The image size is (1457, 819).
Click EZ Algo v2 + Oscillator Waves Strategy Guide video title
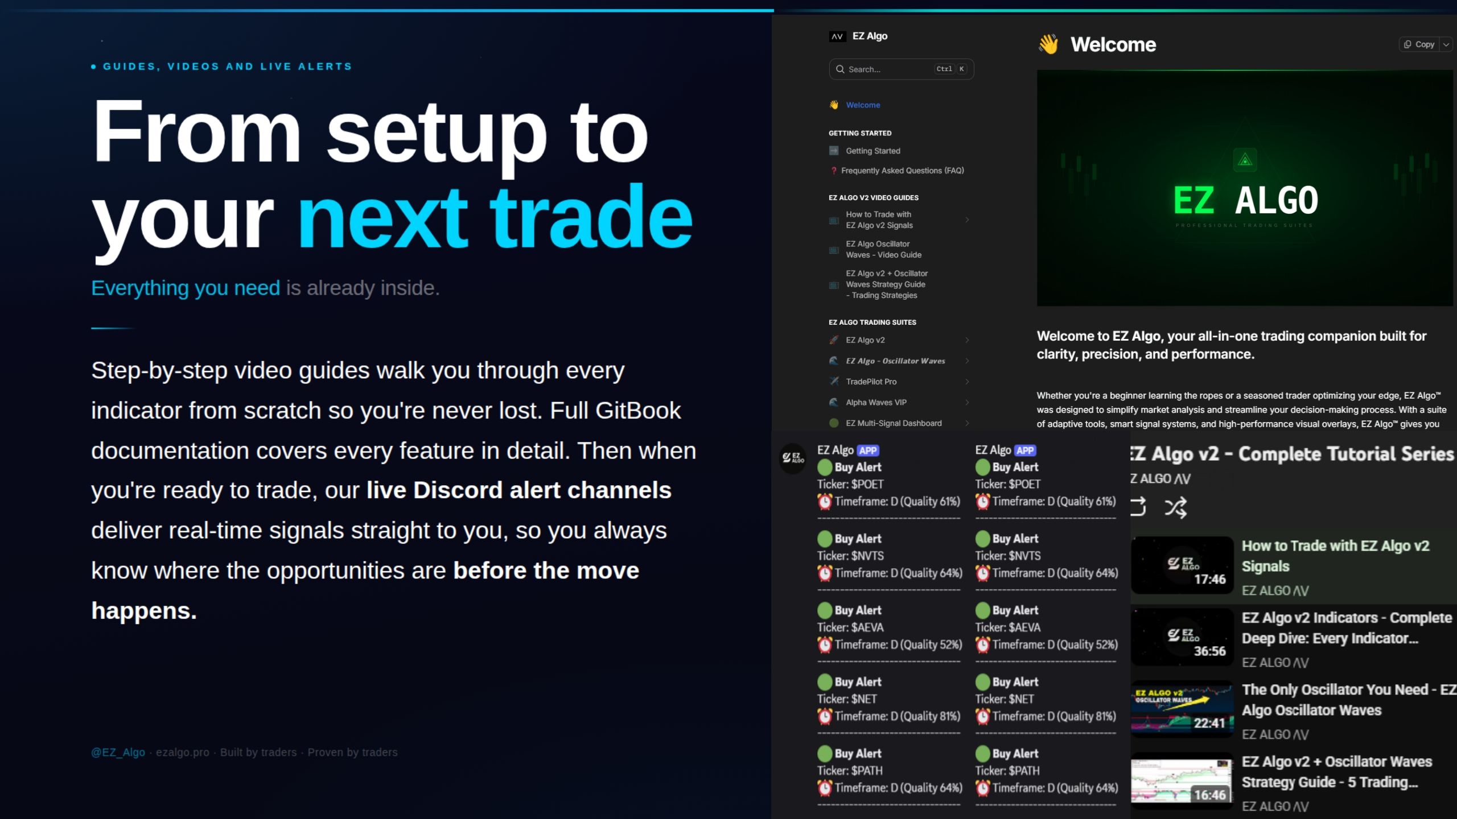click(1337, 772)
